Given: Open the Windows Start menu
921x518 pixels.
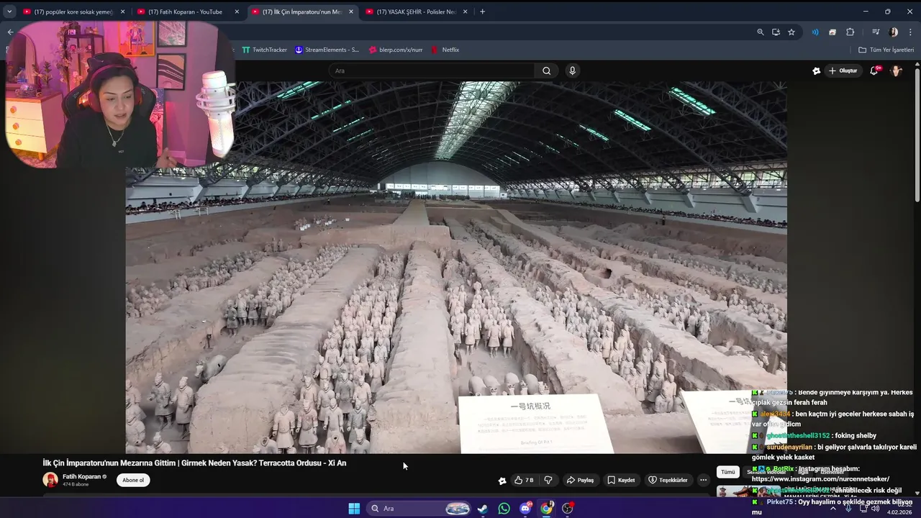Looking at the screenshot, I should (354, 509).
